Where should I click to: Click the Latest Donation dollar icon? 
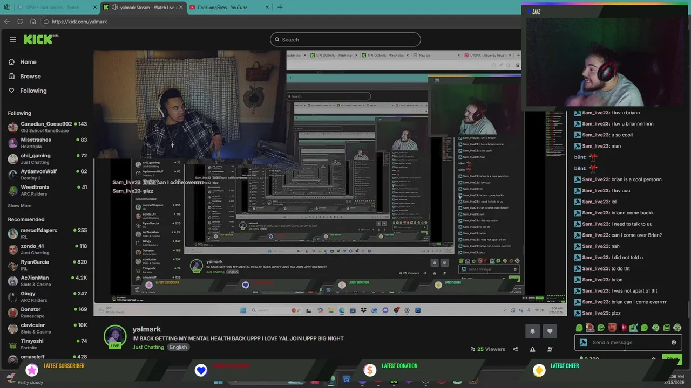[370, 370]
